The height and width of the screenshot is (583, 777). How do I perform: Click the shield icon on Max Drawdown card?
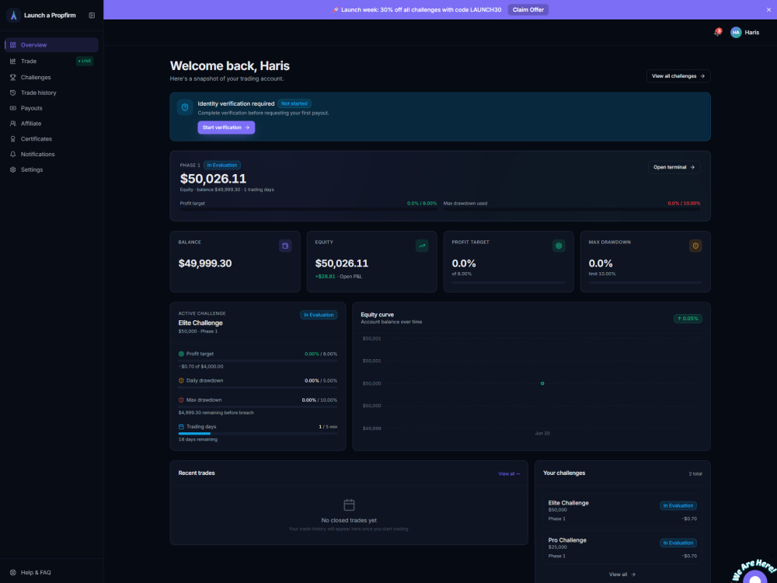[695, 246]
